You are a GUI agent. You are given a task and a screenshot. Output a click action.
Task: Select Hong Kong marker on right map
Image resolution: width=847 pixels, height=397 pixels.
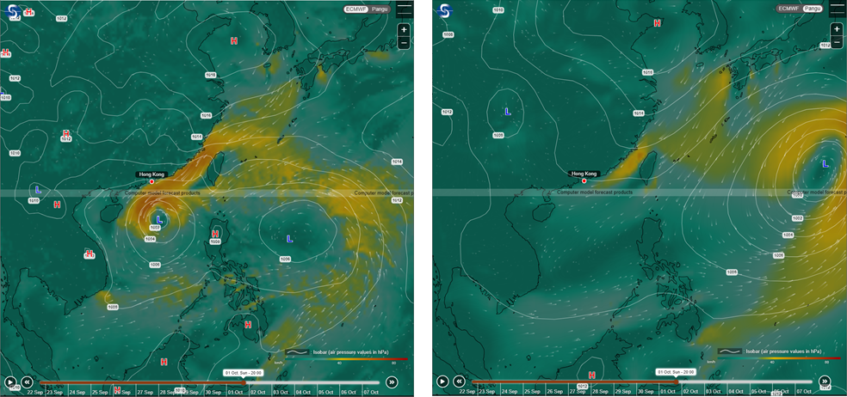584,180
